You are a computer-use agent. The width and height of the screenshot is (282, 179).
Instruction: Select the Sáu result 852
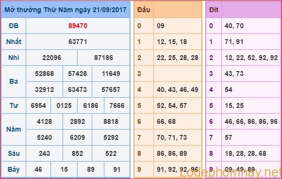(x=77, y=153)
